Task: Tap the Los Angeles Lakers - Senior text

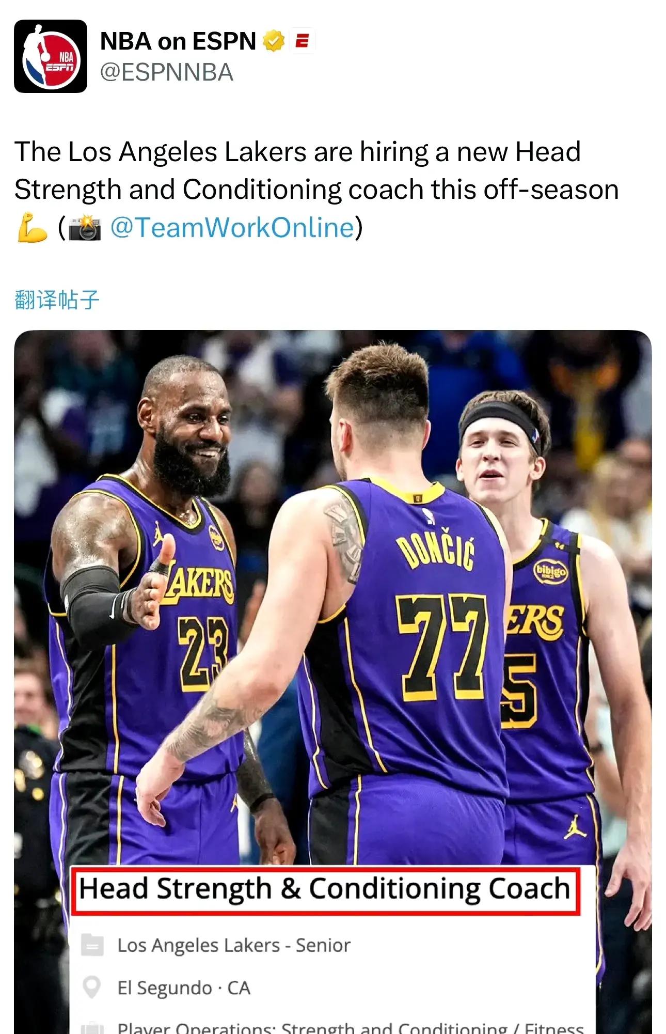Action: (x=234, y=946)
